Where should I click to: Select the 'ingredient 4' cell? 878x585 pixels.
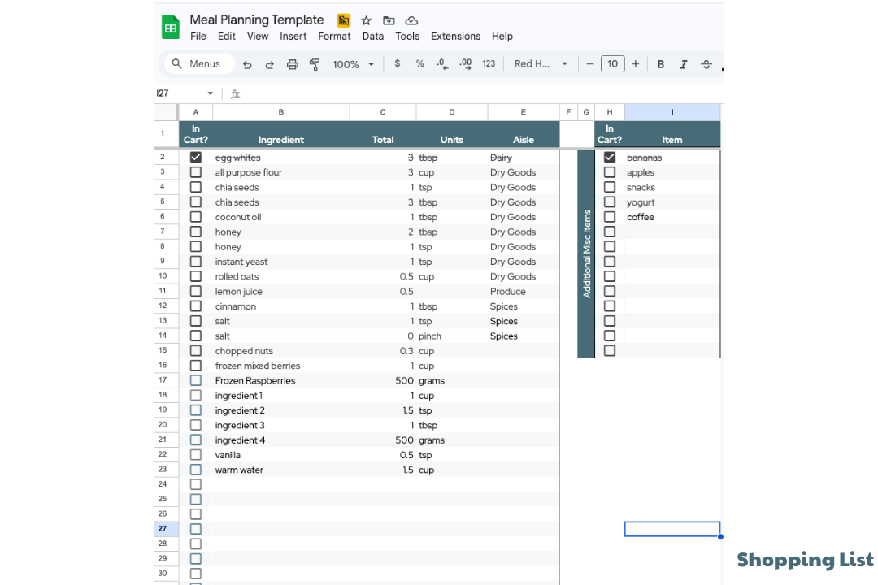[x=281, y=440]
